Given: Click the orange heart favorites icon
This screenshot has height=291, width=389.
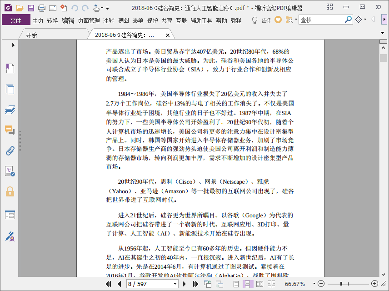Looking at the screenshot, I should [x=278, y=20].
